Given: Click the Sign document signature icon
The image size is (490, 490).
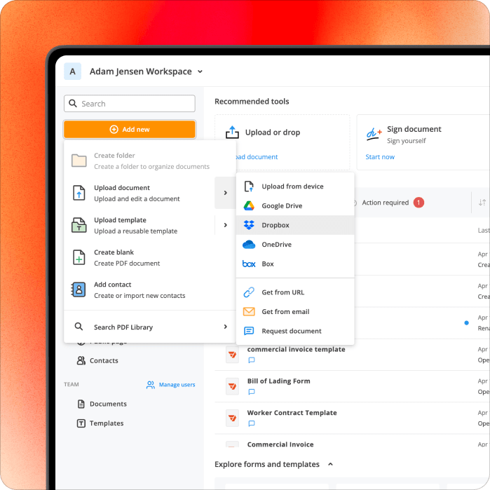Looking at the screenshot, I should point(374,135).
